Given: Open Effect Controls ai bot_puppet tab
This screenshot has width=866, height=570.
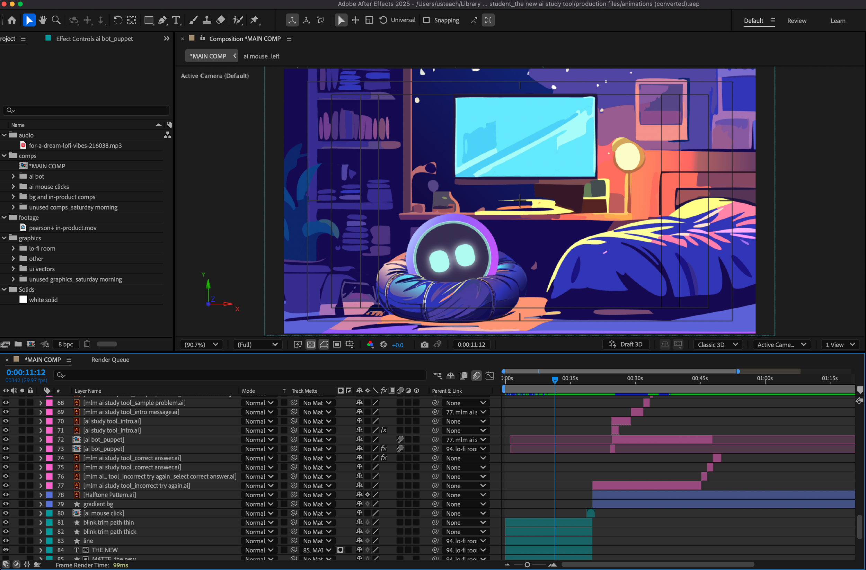Looking at the screenshot, I should pyautogui.click(x=94, y=38).
